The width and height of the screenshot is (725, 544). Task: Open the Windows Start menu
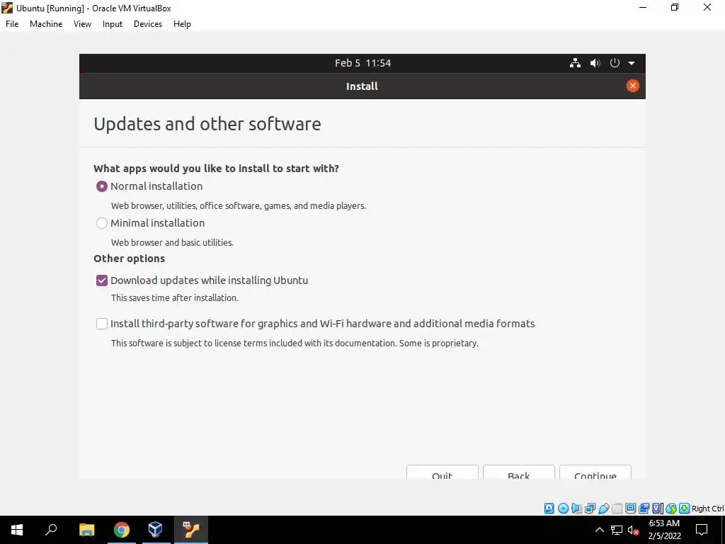pyautogui.click(x=17, y=530)
